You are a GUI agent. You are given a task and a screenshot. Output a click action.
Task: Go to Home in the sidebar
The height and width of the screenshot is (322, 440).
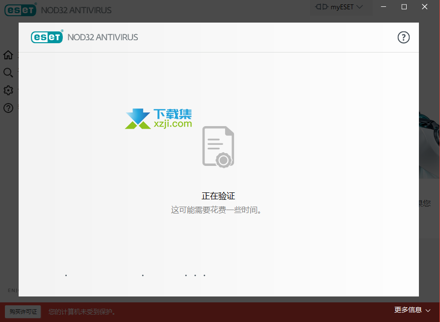(8, 55)
